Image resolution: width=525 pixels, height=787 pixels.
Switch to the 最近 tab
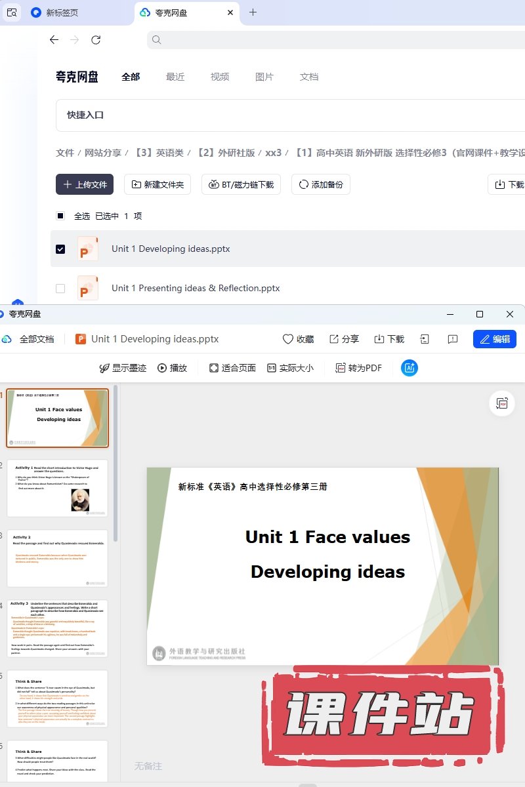point(175,77)
